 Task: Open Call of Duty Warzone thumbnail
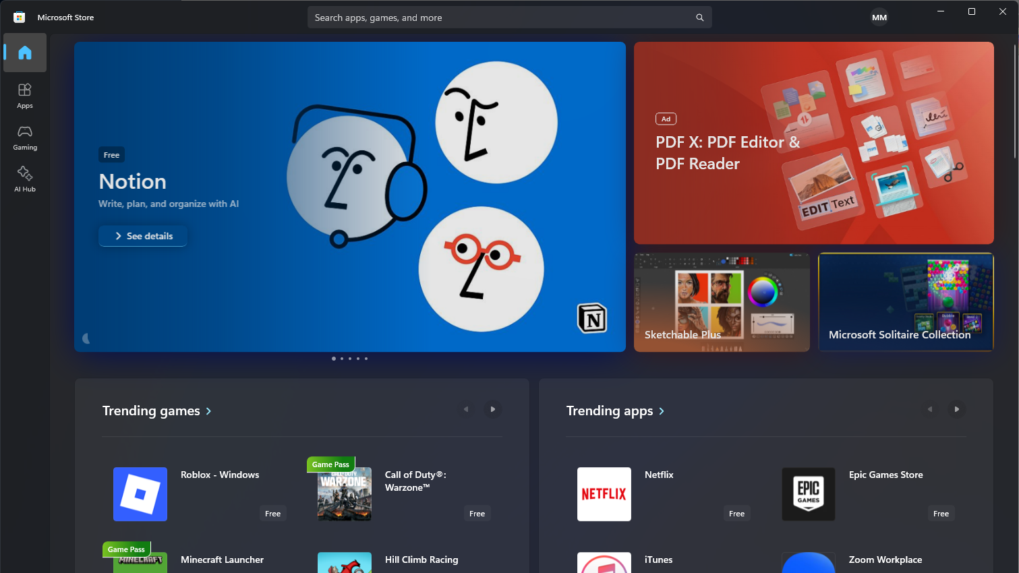345,494
